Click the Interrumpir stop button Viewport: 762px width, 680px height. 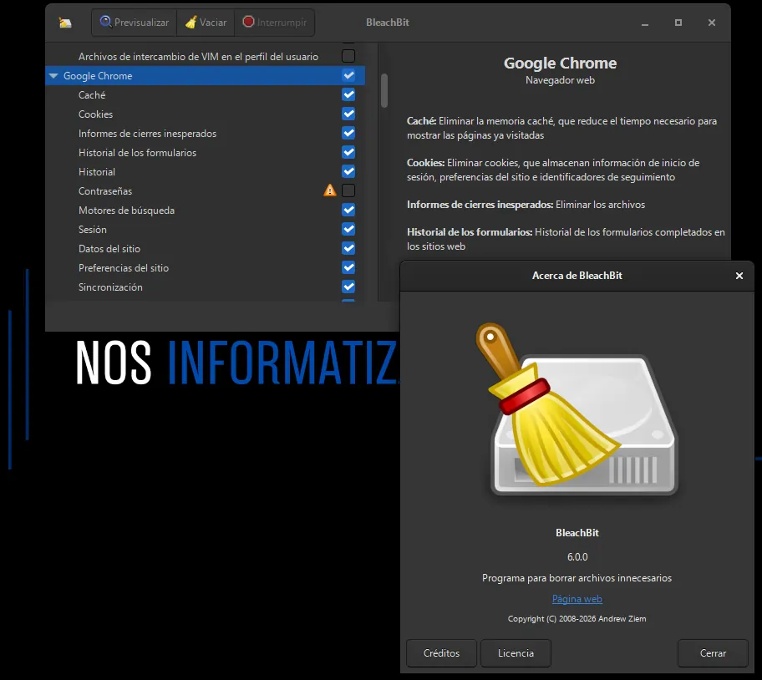pos(275,23)
